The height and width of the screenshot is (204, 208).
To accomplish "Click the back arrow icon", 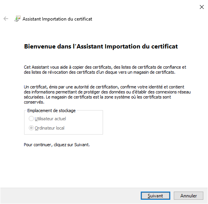I will click(6, 19).
